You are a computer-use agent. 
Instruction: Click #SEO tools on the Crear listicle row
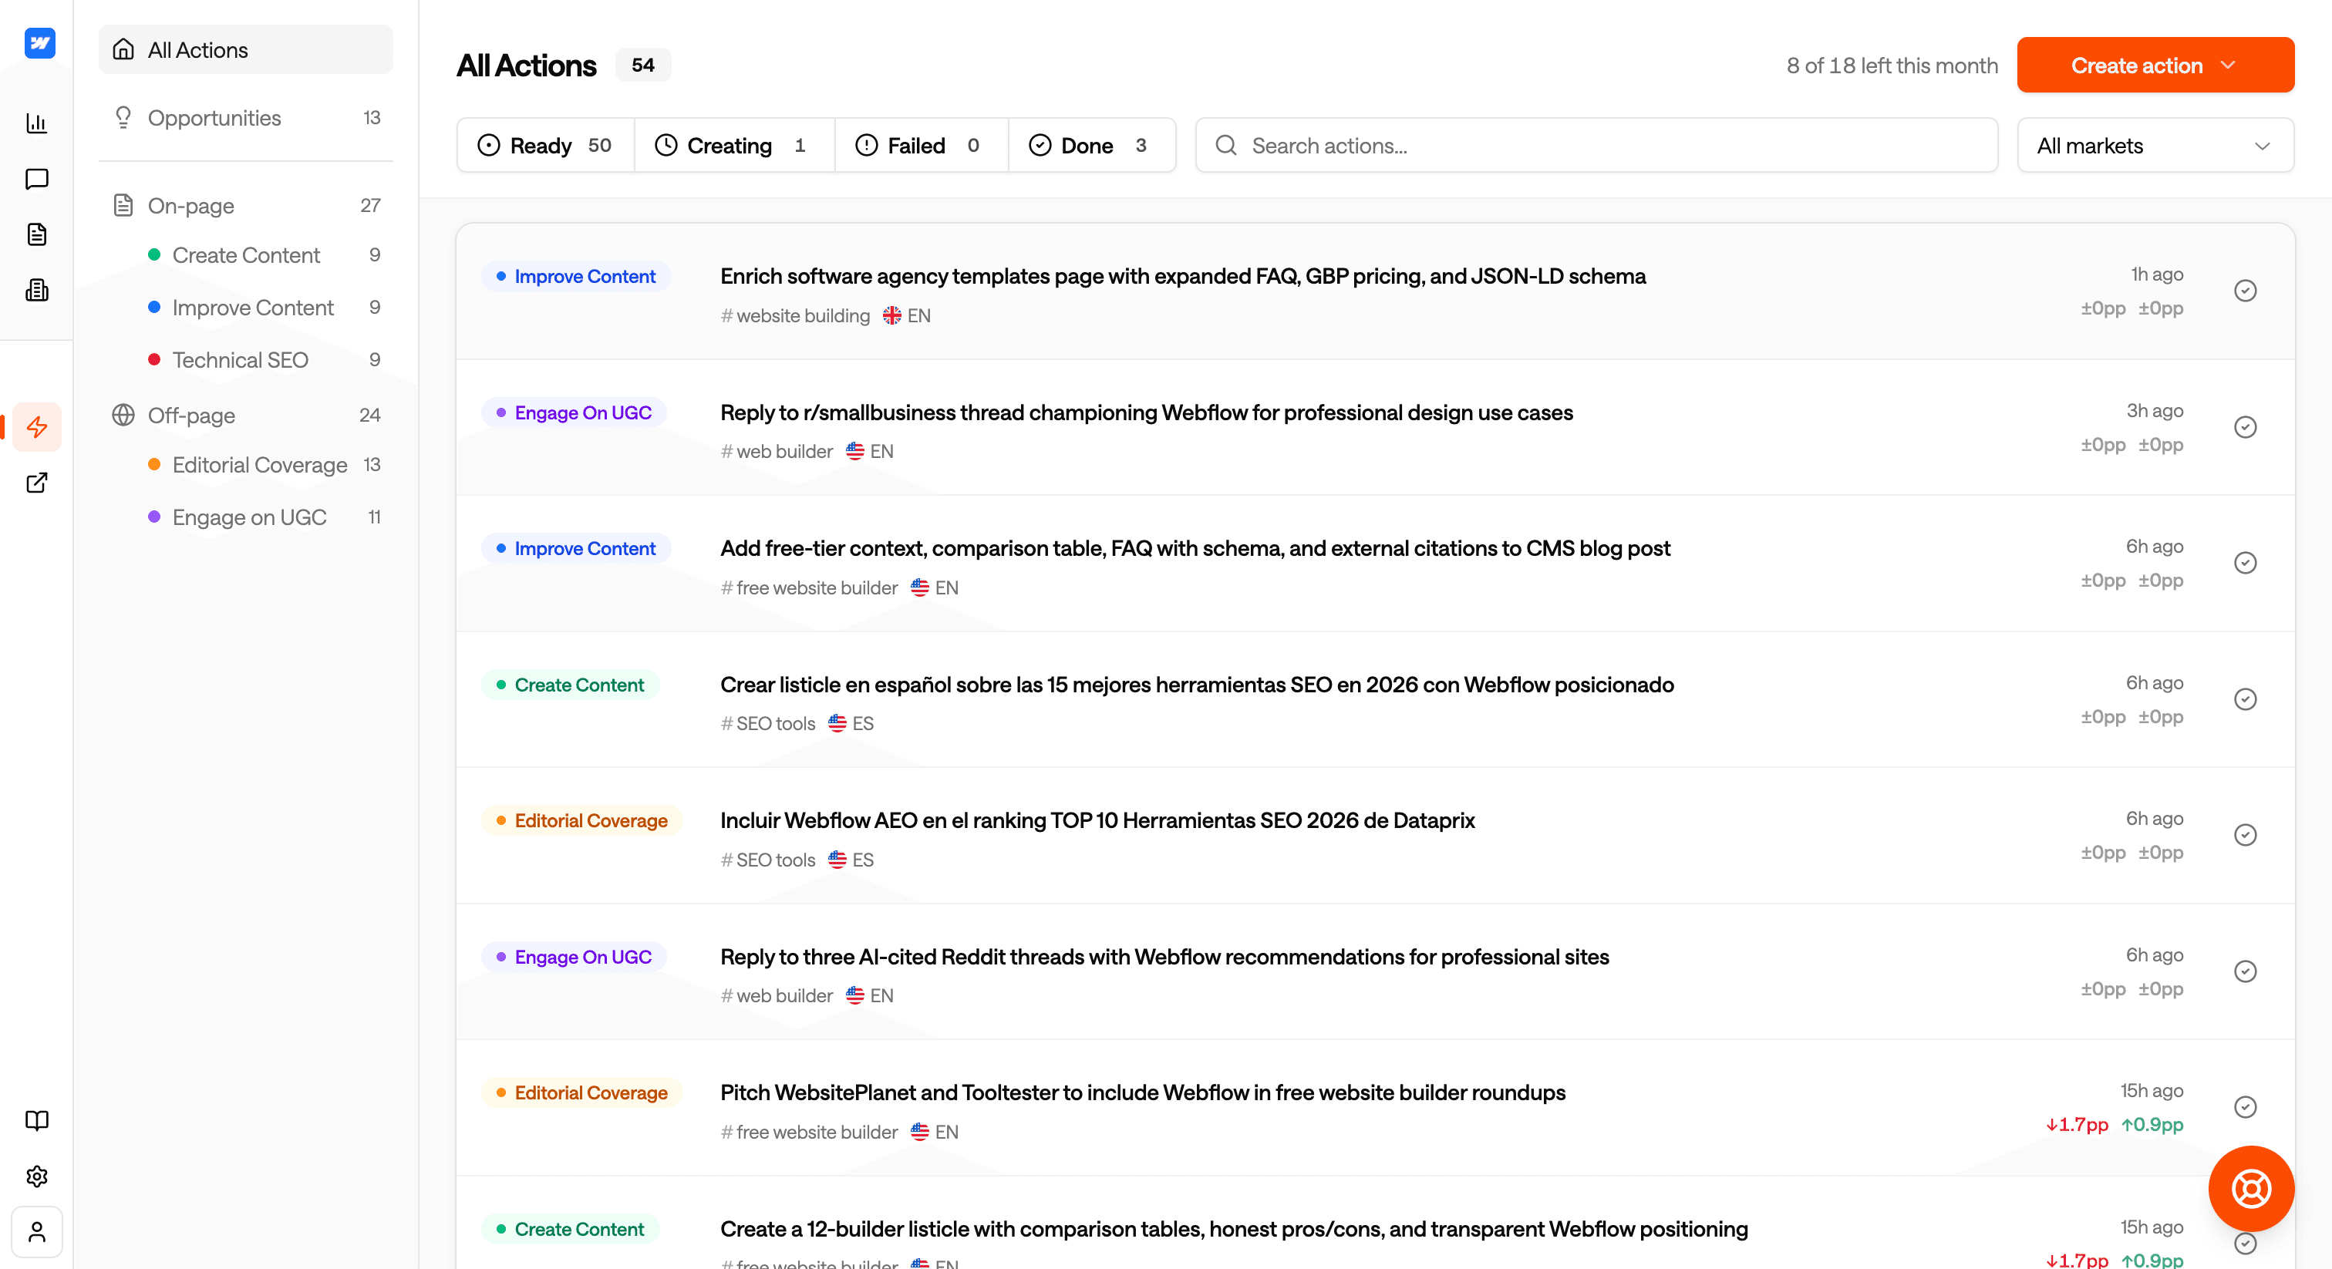(767, 724)
